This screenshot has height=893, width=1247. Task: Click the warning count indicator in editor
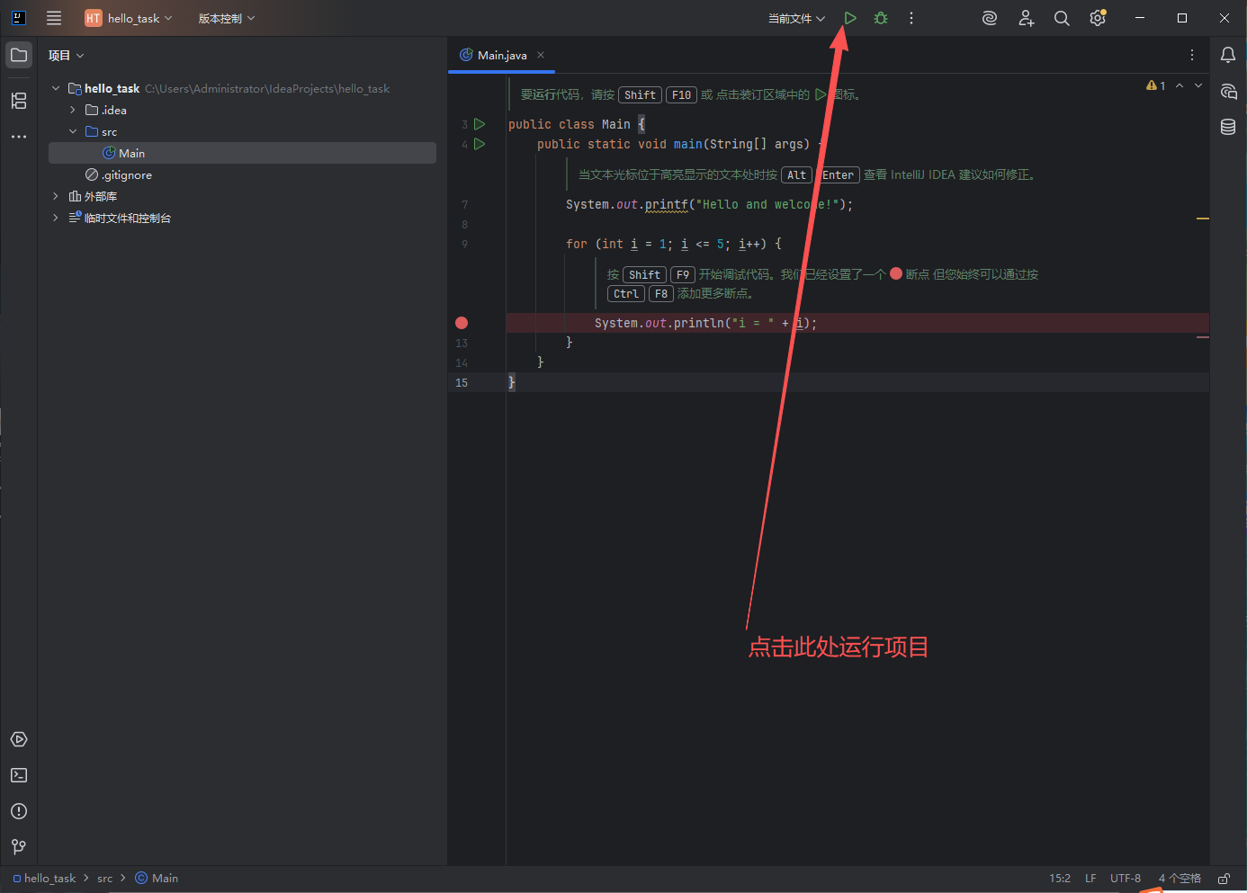tap(1156, 85)
